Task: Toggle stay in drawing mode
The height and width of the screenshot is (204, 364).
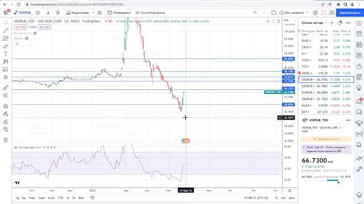Action: coord(6,114)
